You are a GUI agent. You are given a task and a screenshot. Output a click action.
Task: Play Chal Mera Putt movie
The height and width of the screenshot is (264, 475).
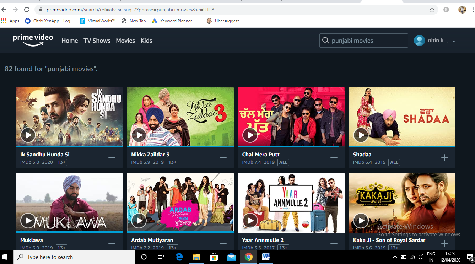(x=250, y=135)
